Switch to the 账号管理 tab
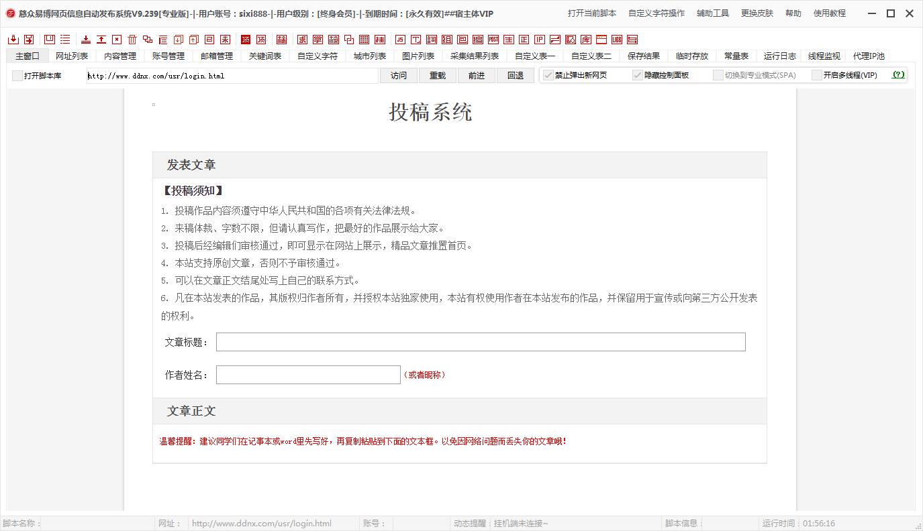This screenshot has width=923, height=531. pyautogui.click(x=168, y=56)
